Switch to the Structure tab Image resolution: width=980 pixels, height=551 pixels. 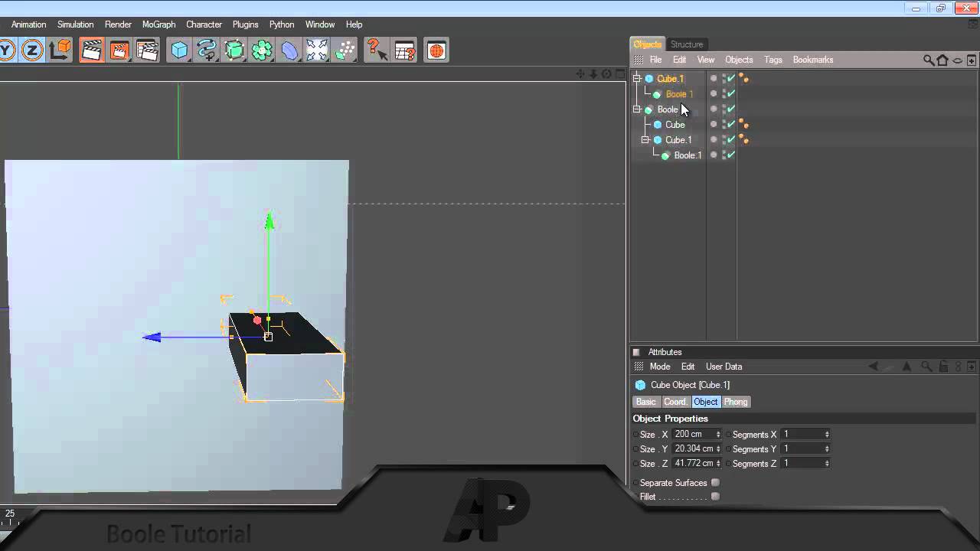687,44
